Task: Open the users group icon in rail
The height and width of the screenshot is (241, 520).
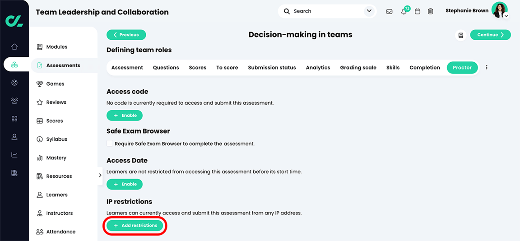Action: coord(14,101)
